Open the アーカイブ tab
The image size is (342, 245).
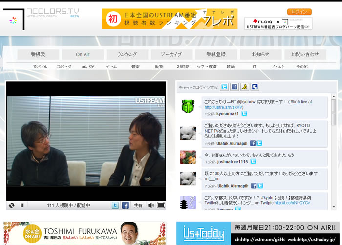[x=171, y=54]
